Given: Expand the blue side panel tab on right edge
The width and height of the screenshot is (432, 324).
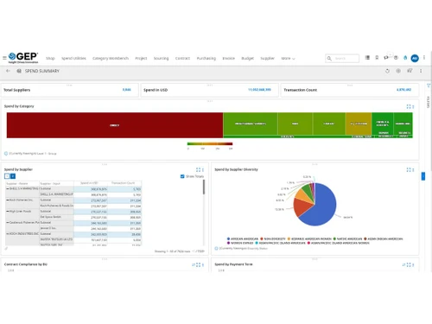Looking at the screenshot, I should point(423,176).
